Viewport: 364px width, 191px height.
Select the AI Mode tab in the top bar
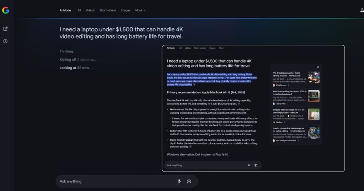click(65, 10)
